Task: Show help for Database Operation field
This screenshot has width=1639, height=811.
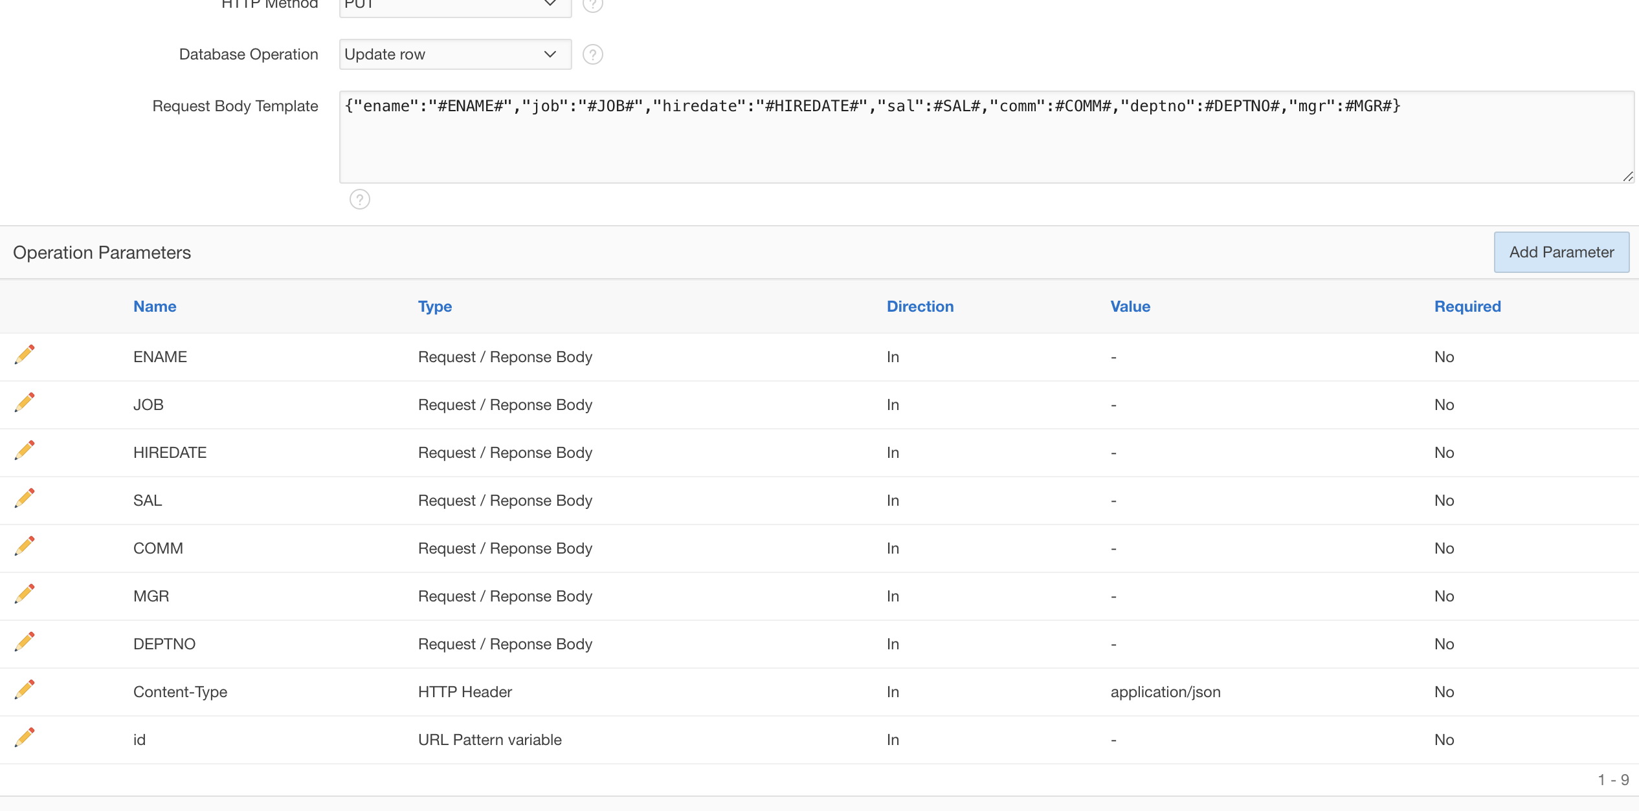Action: (592, 54)
